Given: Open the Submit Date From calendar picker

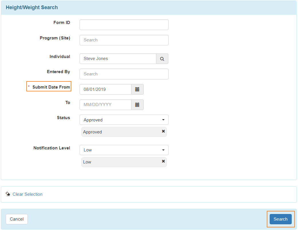Looking at the screenshot, I should coord(137,89).
